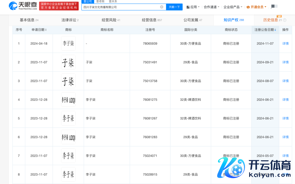Open 详情 for registration 75013758
Image resolution: width=295 pixels, height=184 pixels.
tap(285, 81)
